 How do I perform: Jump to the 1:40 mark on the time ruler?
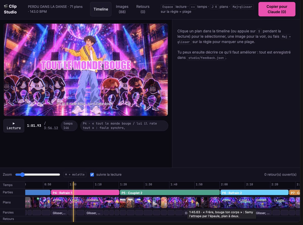[x=174, y=185]
